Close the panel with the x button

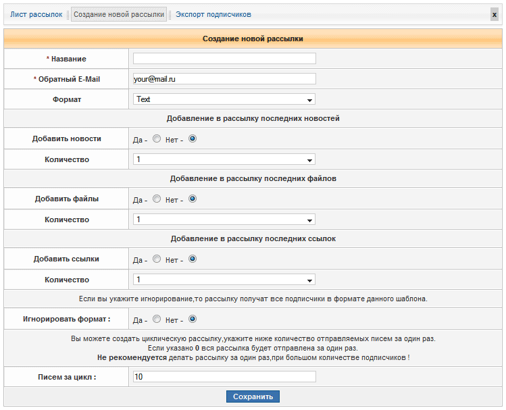pos(495,14)
